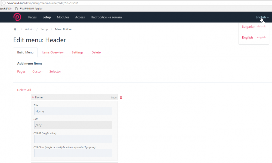Navigate to Admin via the breadcrumb

pyautogui.click(x=29, y=29)
